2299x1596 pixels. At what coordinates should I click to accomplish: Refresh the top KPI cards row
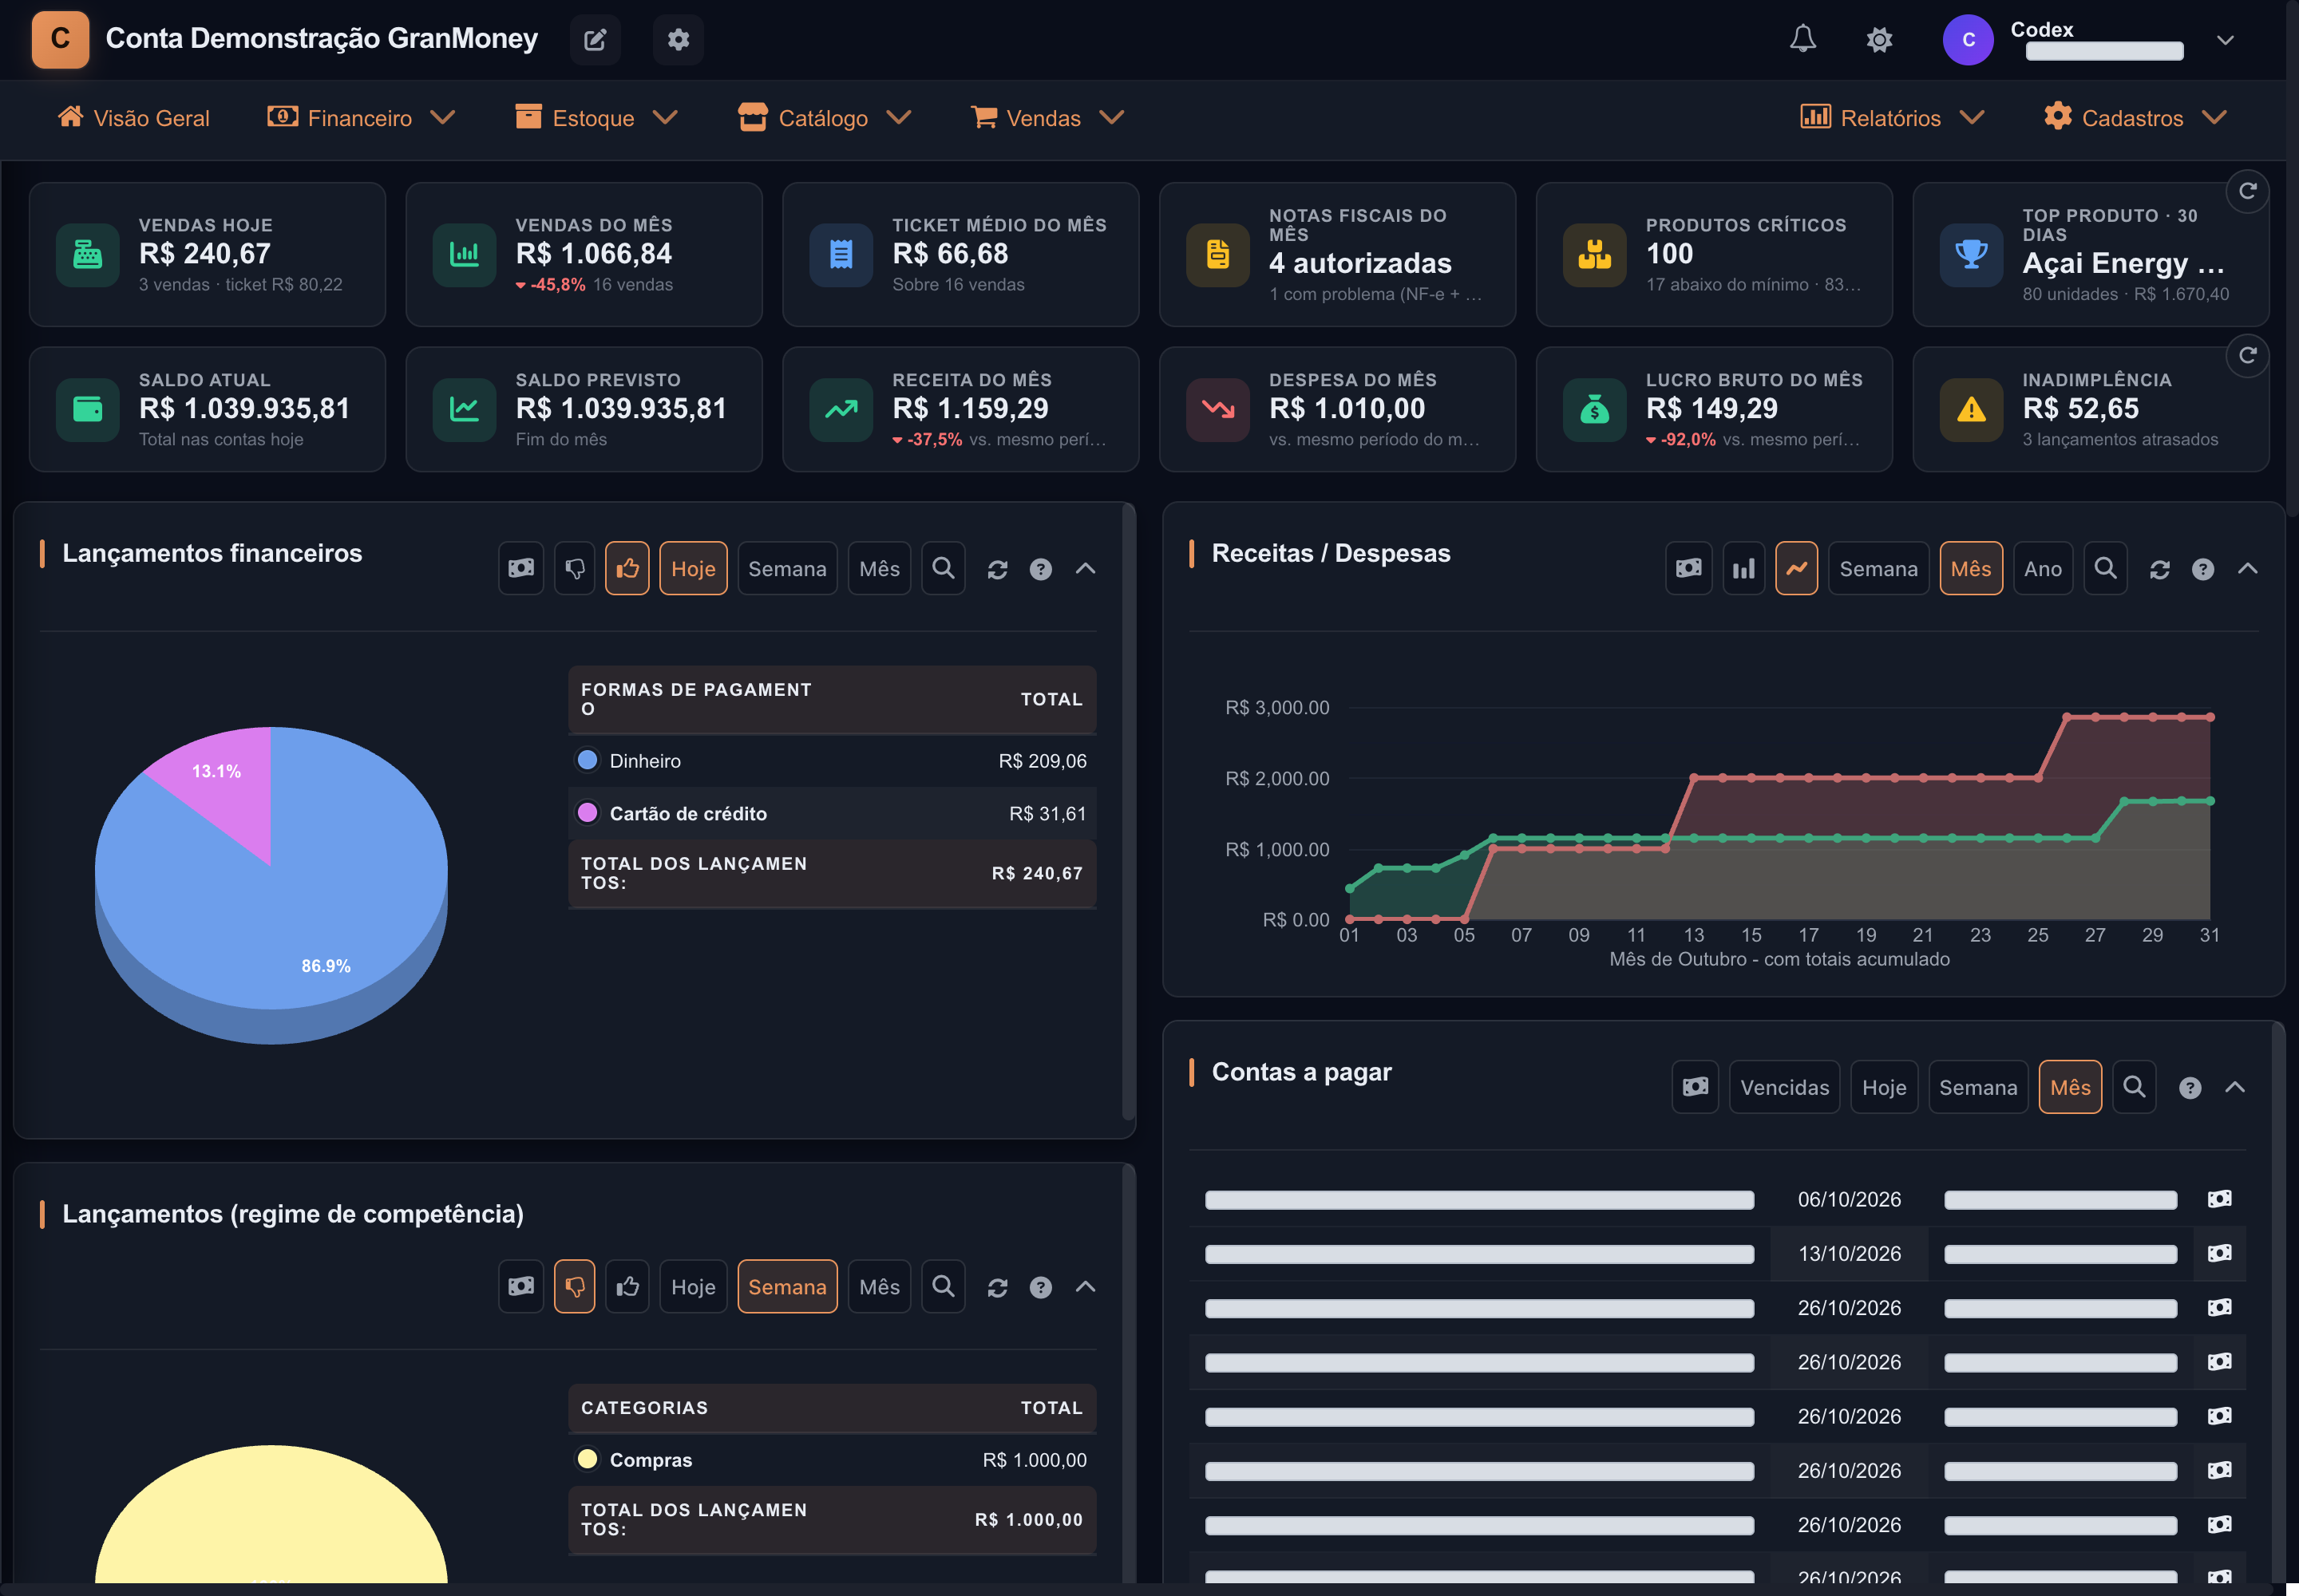pos(2247,191)
